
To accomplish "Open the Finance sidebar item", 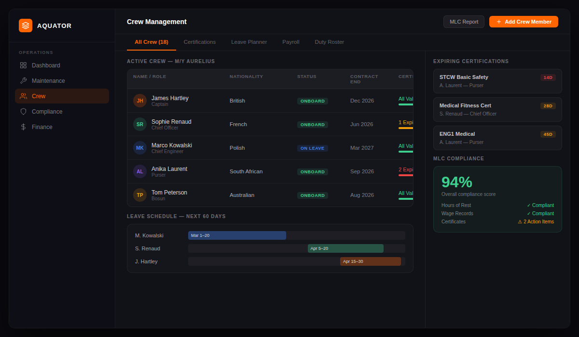I will 62,127.
